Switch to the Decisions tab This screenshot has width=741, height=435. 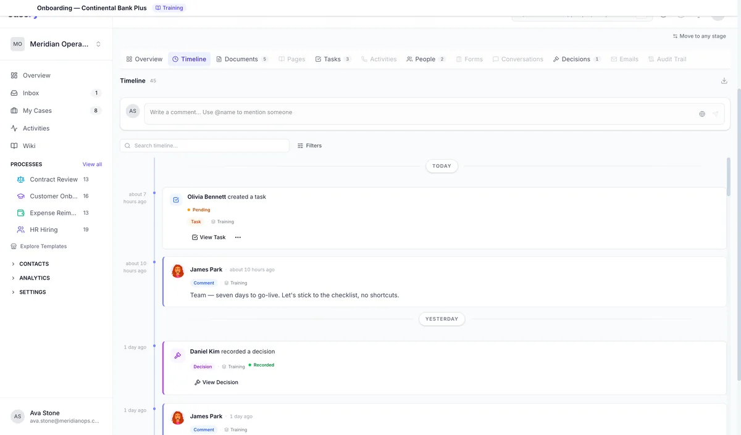click(577, 59)
